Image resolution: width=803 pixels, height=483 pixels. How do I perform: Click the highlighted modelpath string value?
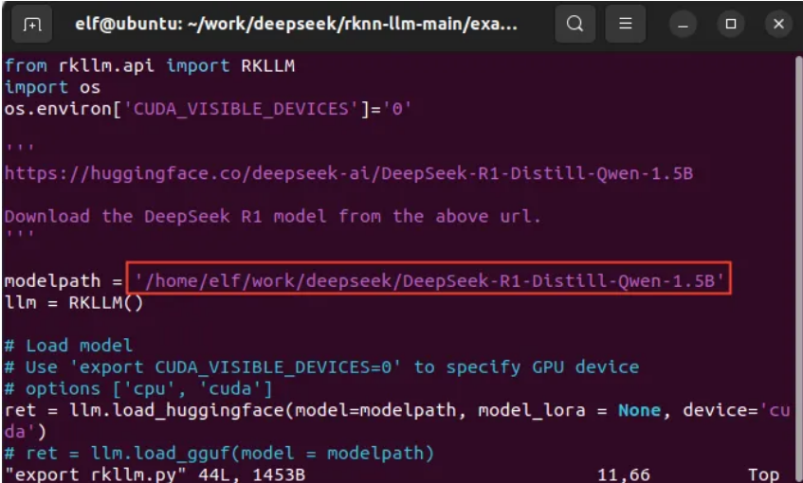[x=431, y=280]
